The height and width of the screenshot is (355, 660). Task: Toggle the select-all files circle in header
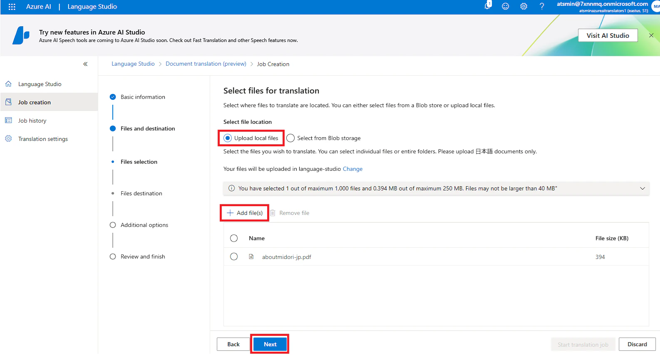pyautogui.click(x=234, y=238)
